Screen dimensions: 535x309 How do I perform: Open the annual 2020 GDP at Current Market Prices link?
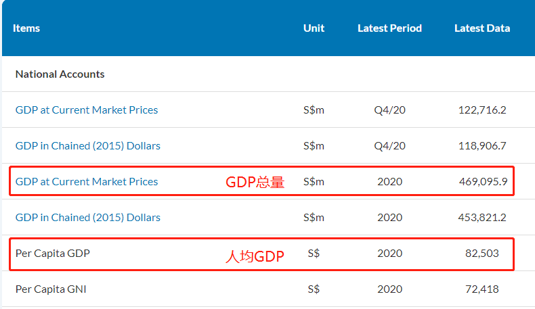point(87,181)
